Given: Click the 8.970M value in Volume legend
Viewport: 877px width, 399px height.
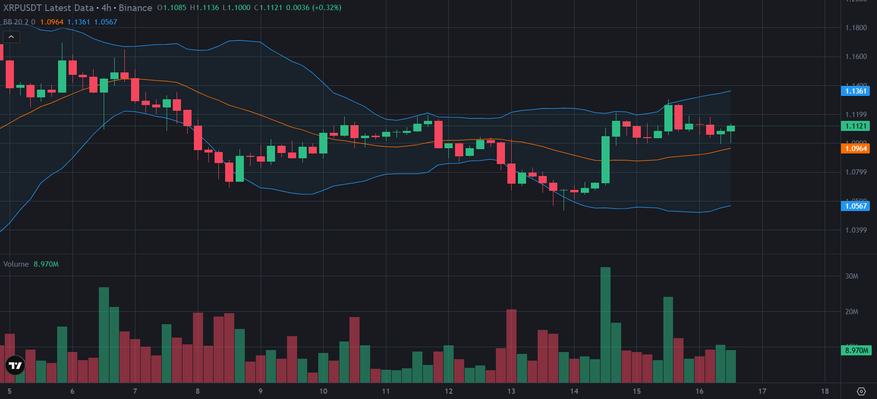Looking at the screenshot, I should pyautogui.click(x=46, y=264).
